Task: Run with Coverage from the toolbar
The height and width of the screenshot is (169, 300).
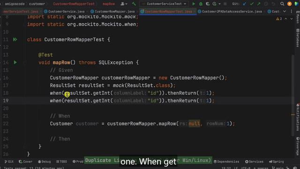Action: coord(208,4)
